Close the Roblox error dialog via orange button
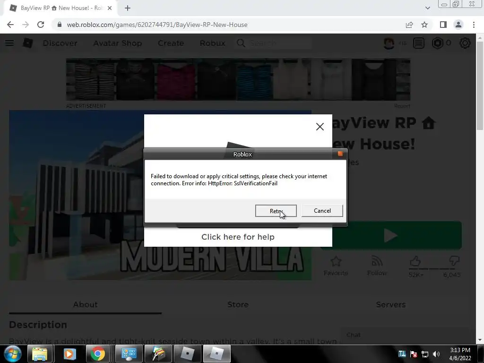Screen dimensions: 484x363 [x=340, y=154]
